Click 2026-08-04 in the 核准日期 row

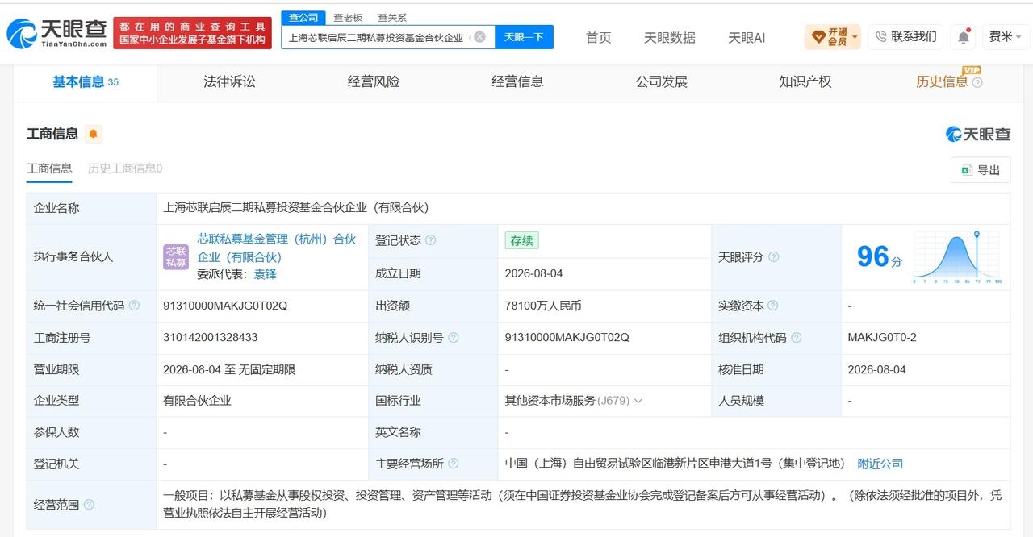pyautogui.click(x=877, y=369)
